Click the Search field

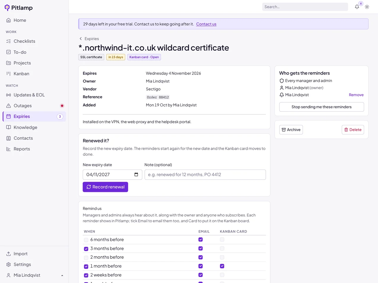tap(305, 7)
